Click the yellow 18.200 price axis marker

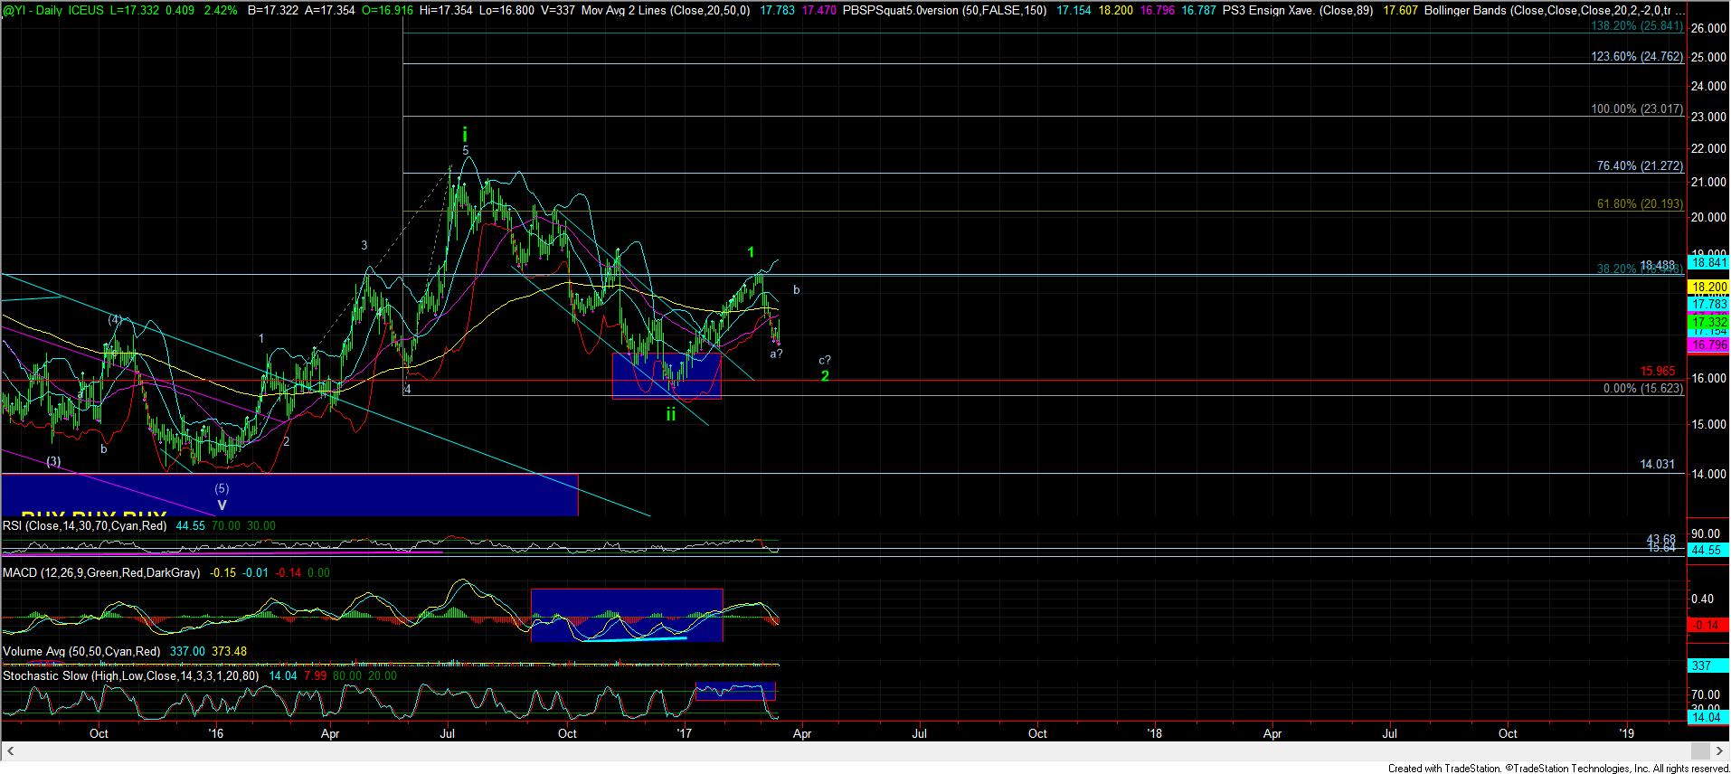point(1708,288)
